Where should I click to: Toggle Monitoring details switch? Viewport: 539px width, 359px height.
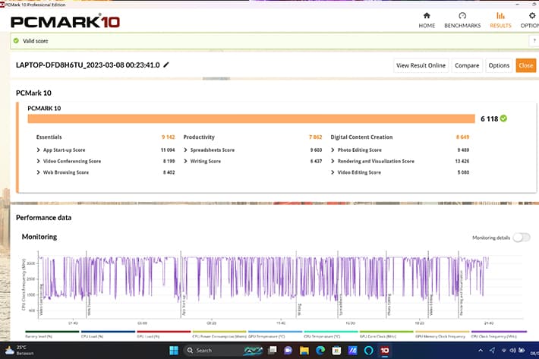(x=522, y=238)
